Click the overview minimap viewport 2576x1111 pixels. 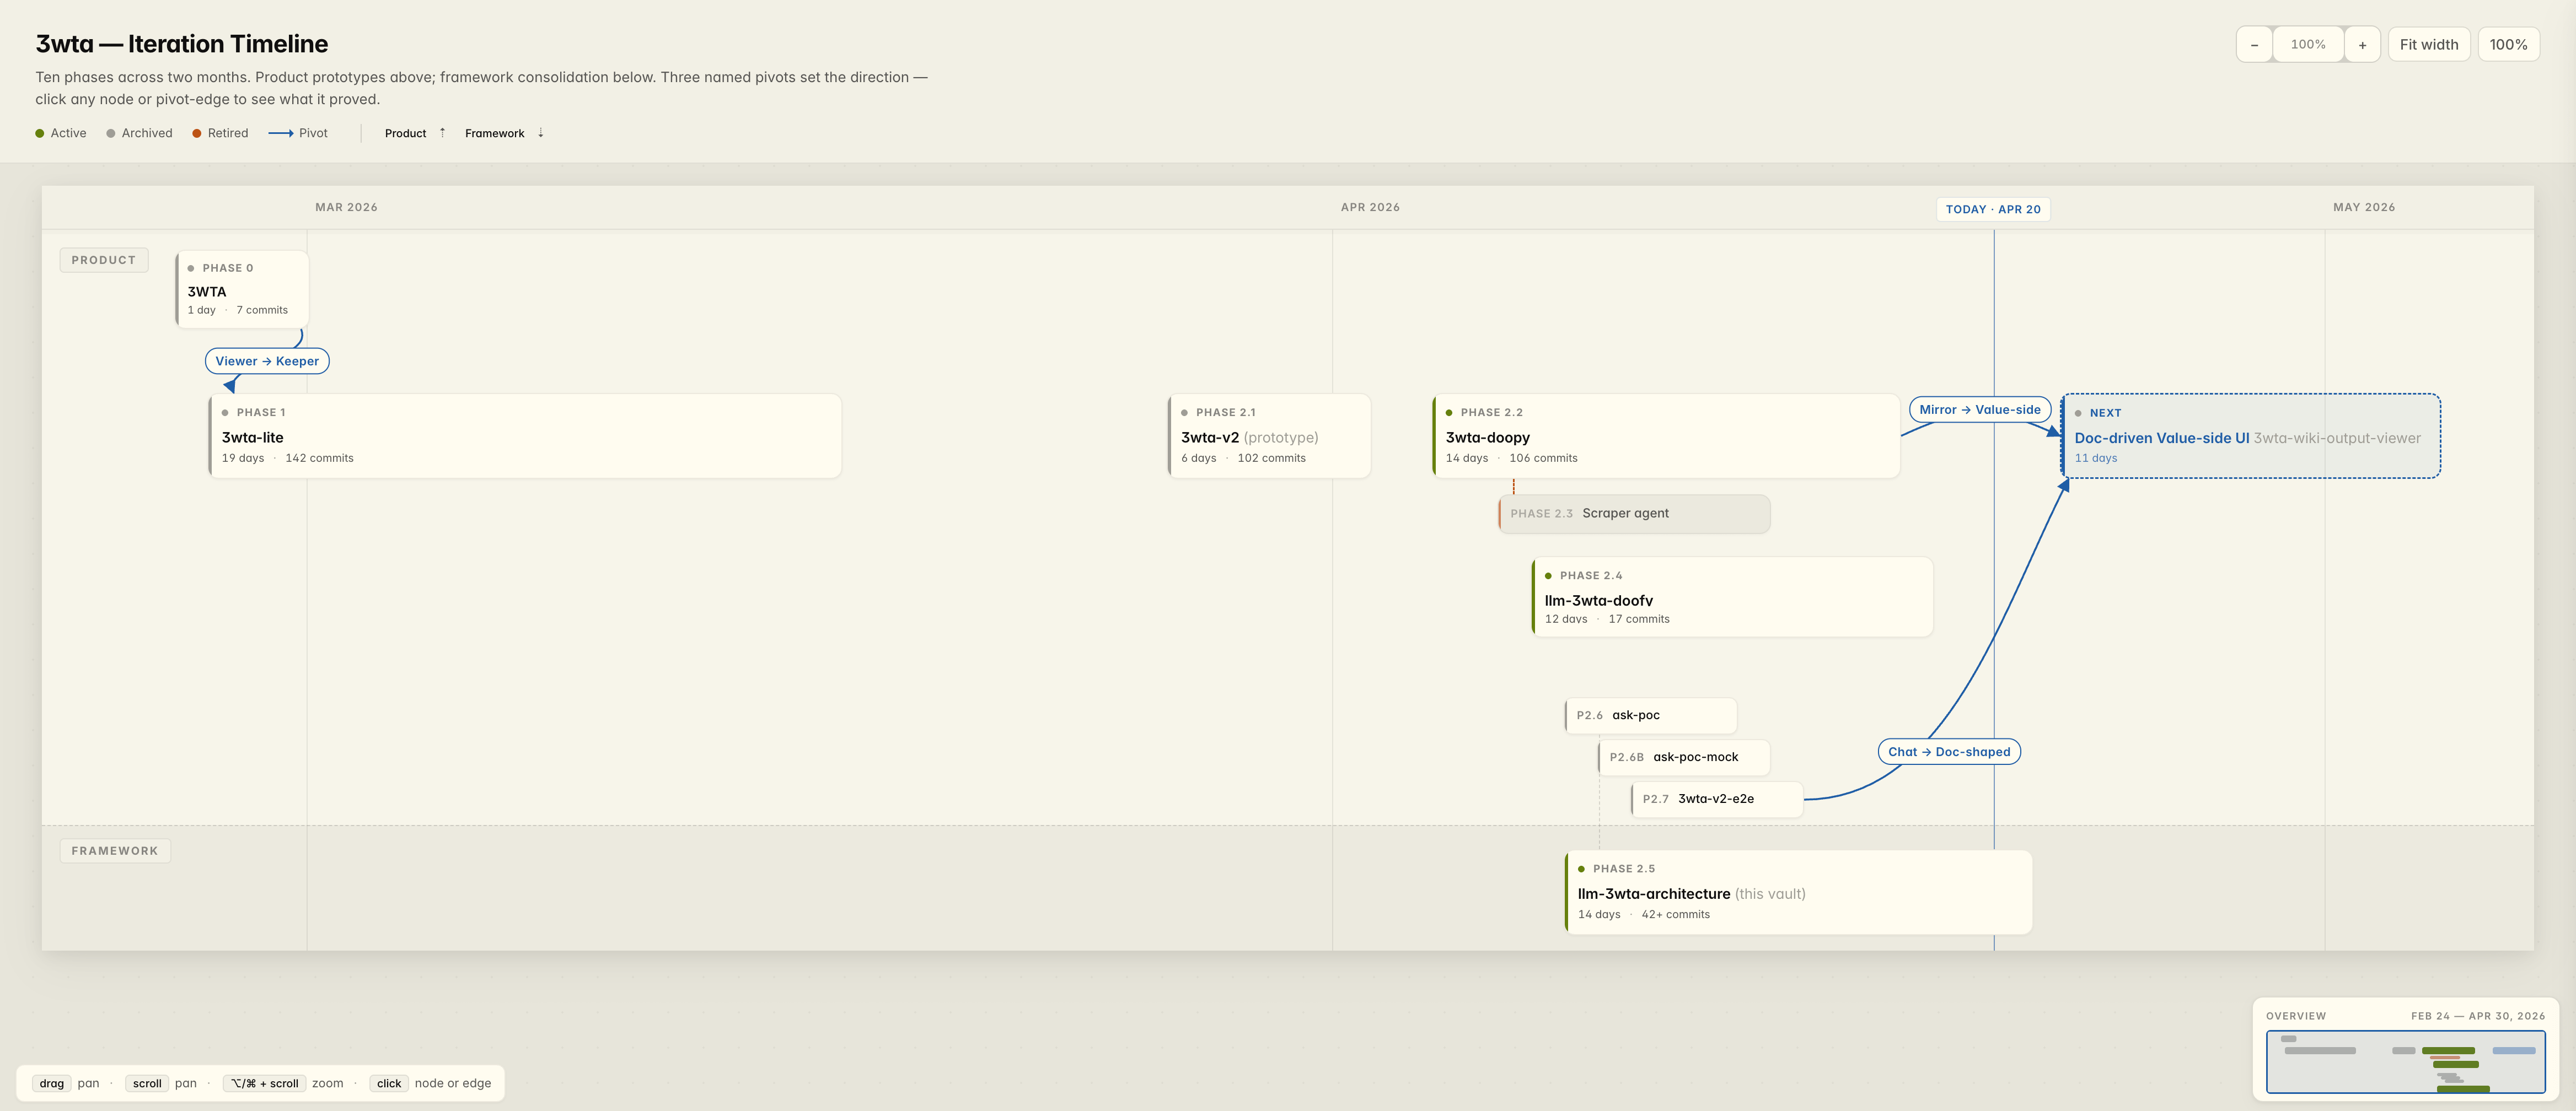(x=2405, y=1062)
